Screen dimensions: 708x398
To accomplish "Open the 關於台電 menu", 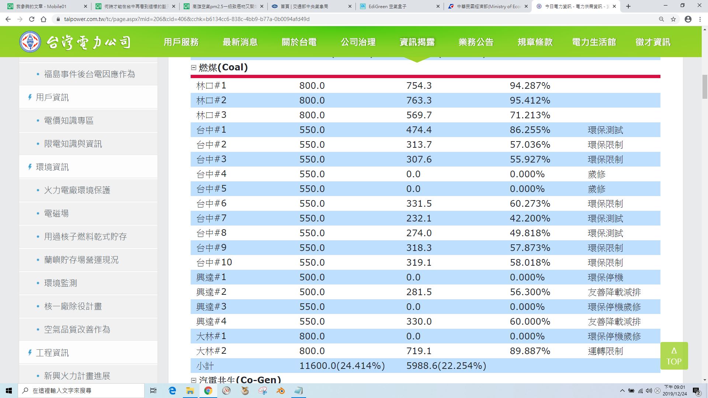I will [299, 42].
